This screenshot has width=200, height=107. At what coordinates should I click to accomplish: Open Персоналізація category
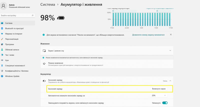click(x=17, y=39)
